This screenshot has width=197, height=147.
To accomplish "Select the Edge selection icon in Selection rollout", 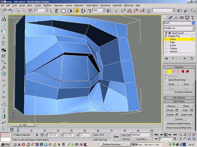I will [174, 71].
